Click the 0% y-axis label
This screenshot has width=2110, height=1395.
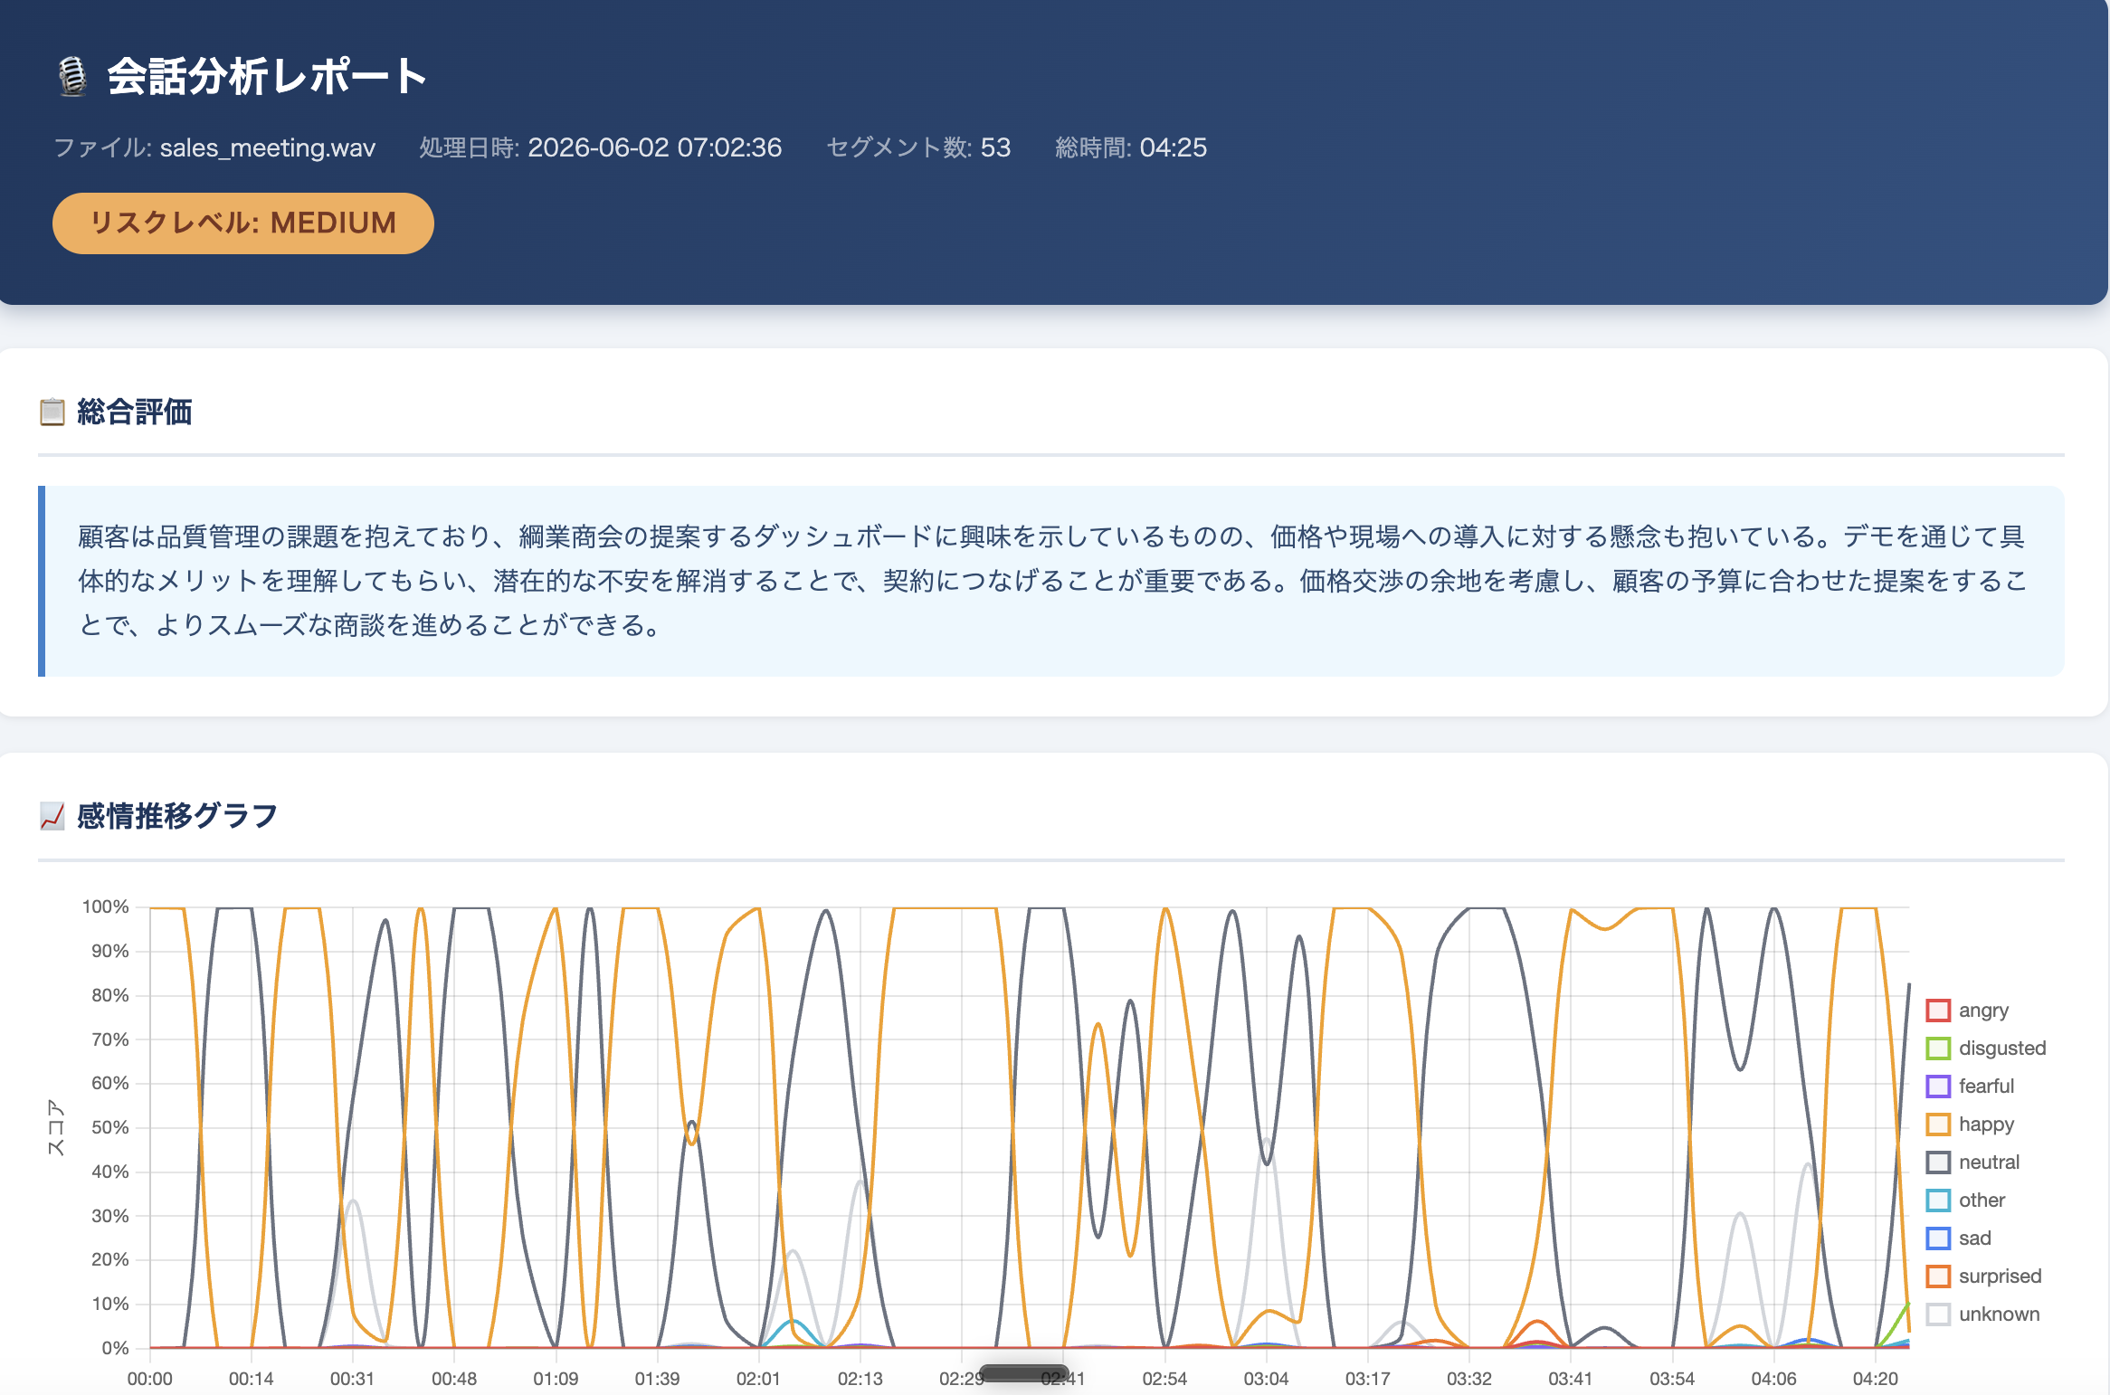click(x=116, y=1348)
